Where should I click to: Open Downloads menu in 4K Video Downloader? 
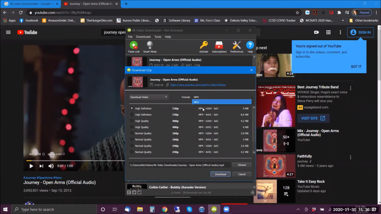point(143,37)
